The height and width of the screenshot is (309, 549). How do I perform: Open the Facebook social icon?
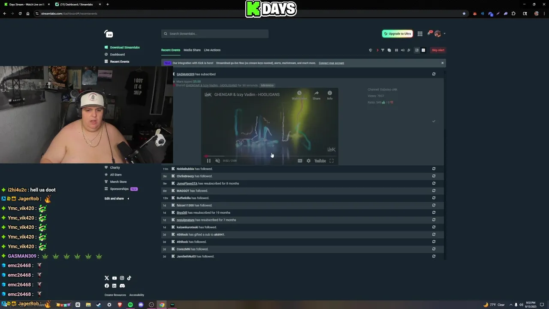[x=107, y=286]
